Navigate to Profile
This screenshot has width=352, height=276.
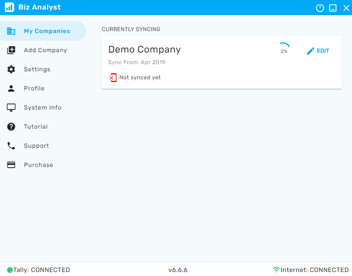coord(43,88)
